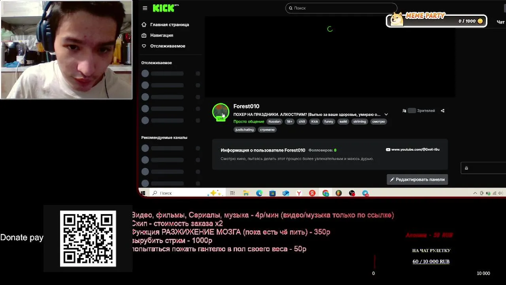This screenshot has height=285, width=506.
Task: Click the volume icon in system tray
Action: [500, 193]
